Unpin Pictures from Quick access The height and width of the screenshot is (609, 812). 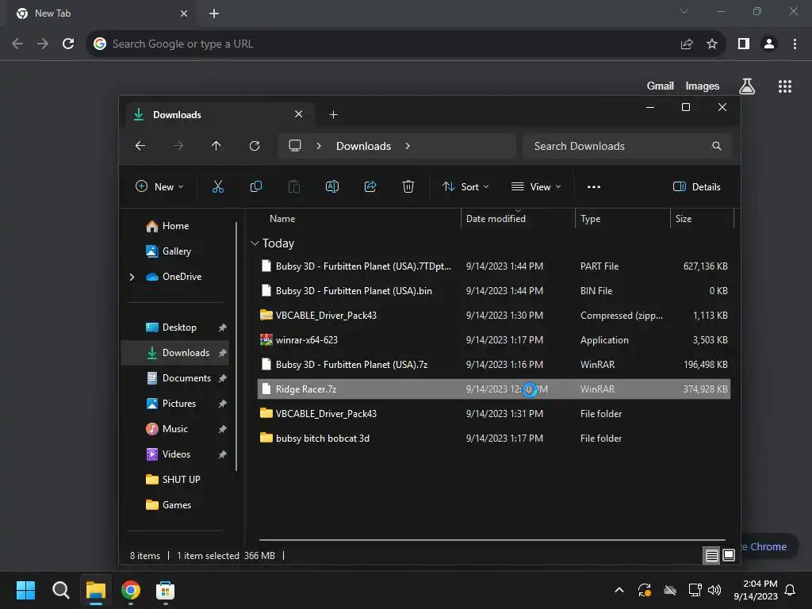223,404
